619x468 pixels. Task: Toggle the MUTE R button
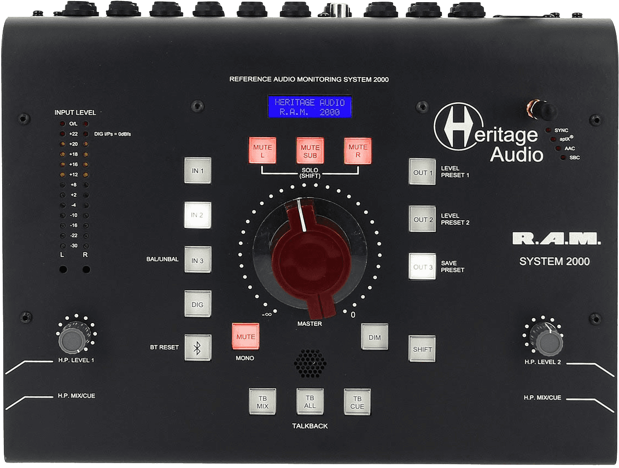(x=358, y=151)
